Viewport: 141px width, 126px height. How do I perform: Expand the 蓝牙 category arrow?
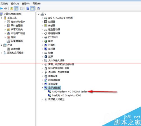click(42, 57)
